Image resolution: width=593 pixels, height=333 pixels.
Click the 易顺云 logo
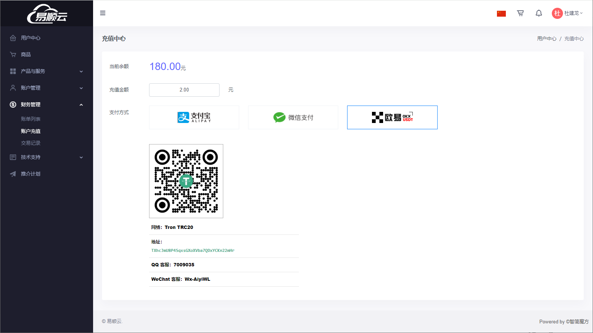pos(47,14)
